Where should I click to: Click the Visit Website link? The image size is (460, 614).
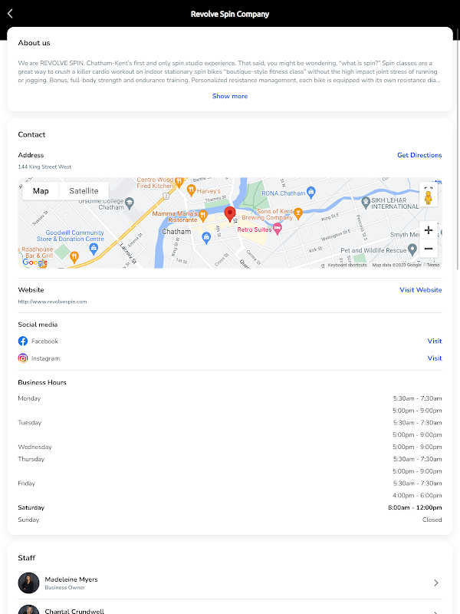pos(420,290)
